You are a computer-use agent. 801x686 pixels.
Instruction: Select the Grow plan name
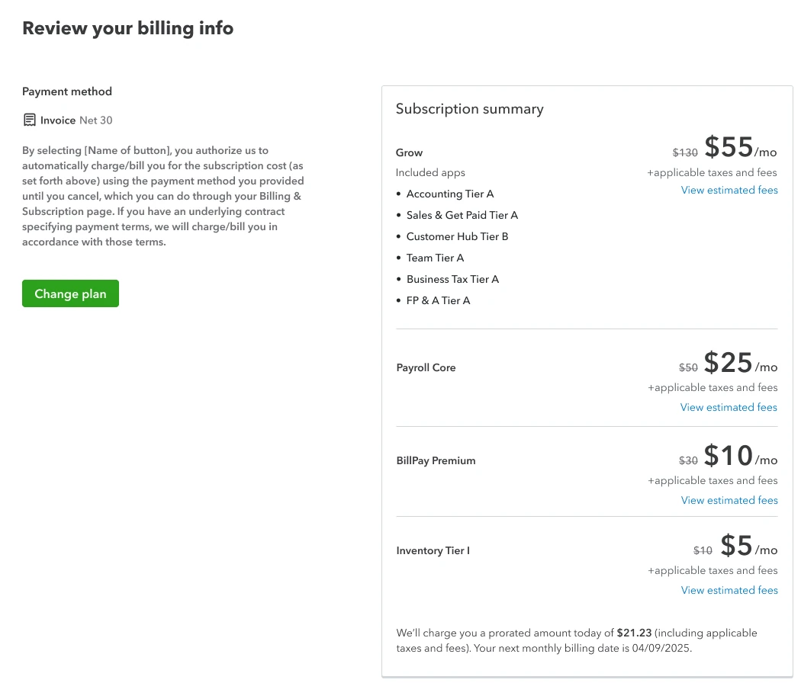[x=409, y=152]
